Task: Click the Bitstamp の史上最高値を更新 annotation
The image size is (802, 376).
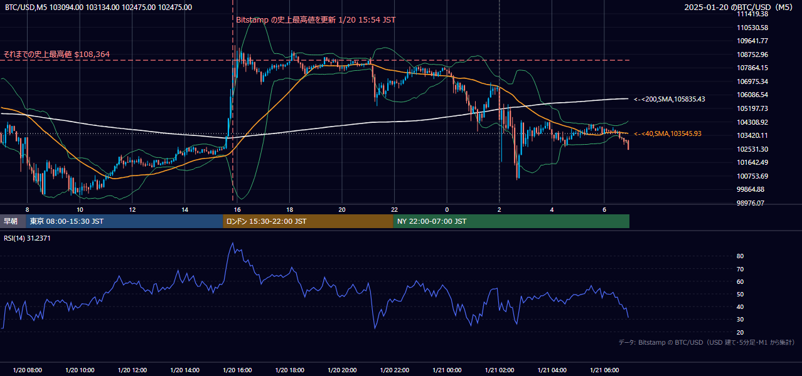Action: tap(316, 20)
